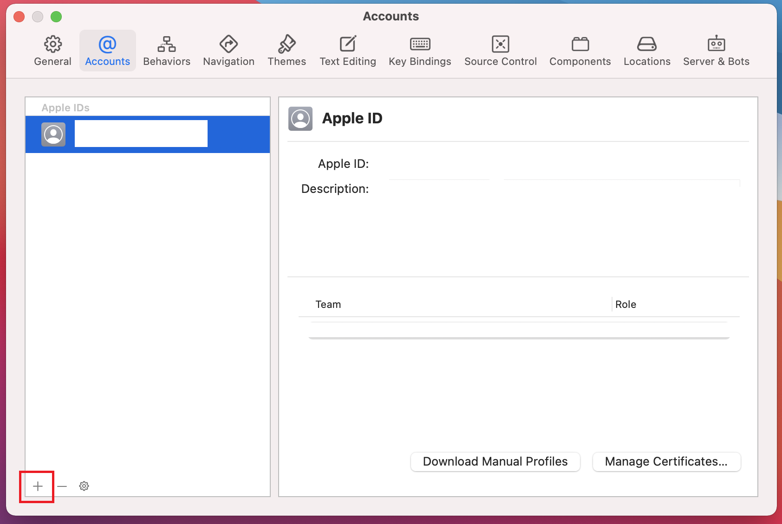Add a new account with plus button

38,486
